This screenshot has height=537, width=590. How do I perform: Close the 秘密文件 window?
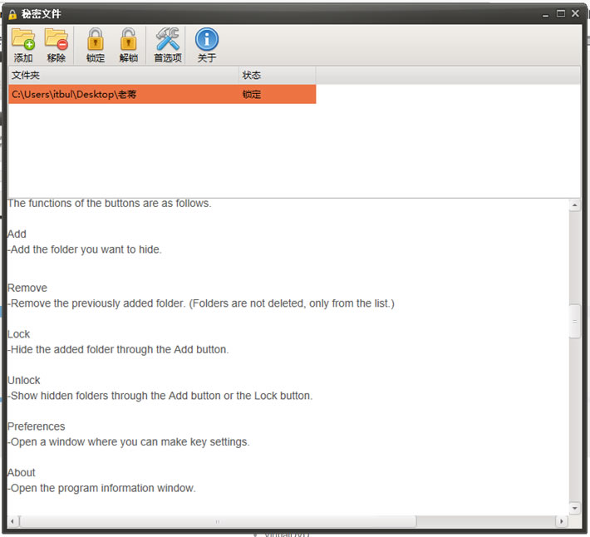pyautogui.click(x=575, y=13)
